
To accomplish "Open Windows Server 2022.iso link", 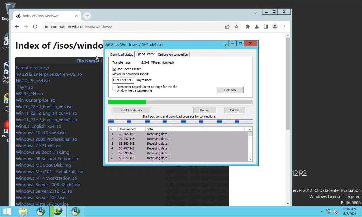I will 41,198.
